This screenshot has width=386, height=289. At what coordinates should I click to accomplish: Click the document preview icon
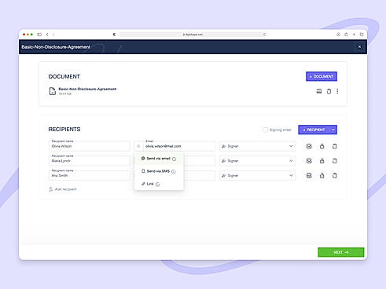319,91
